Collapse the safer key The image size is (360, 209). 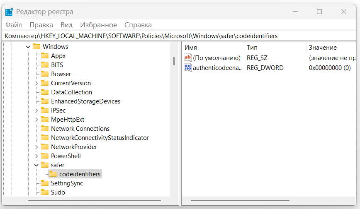[36, 165]
